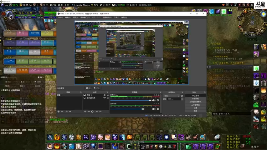The image size is (267, 150).
Task: Remove the selected source with the minus icon
Action: click(88, 112)
